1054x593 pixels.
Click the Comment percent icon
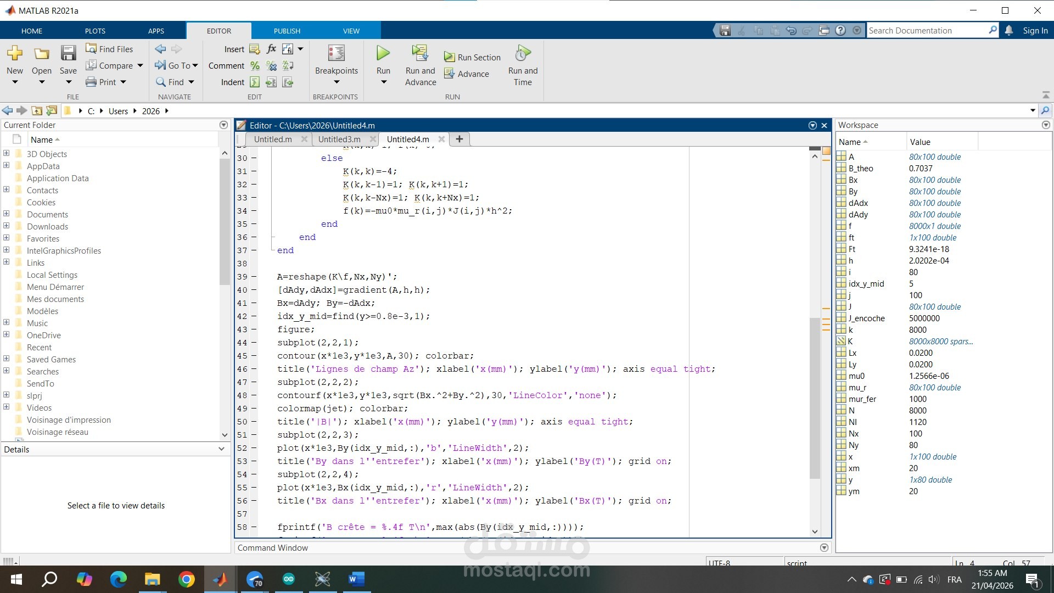click(x=255, y=66)
